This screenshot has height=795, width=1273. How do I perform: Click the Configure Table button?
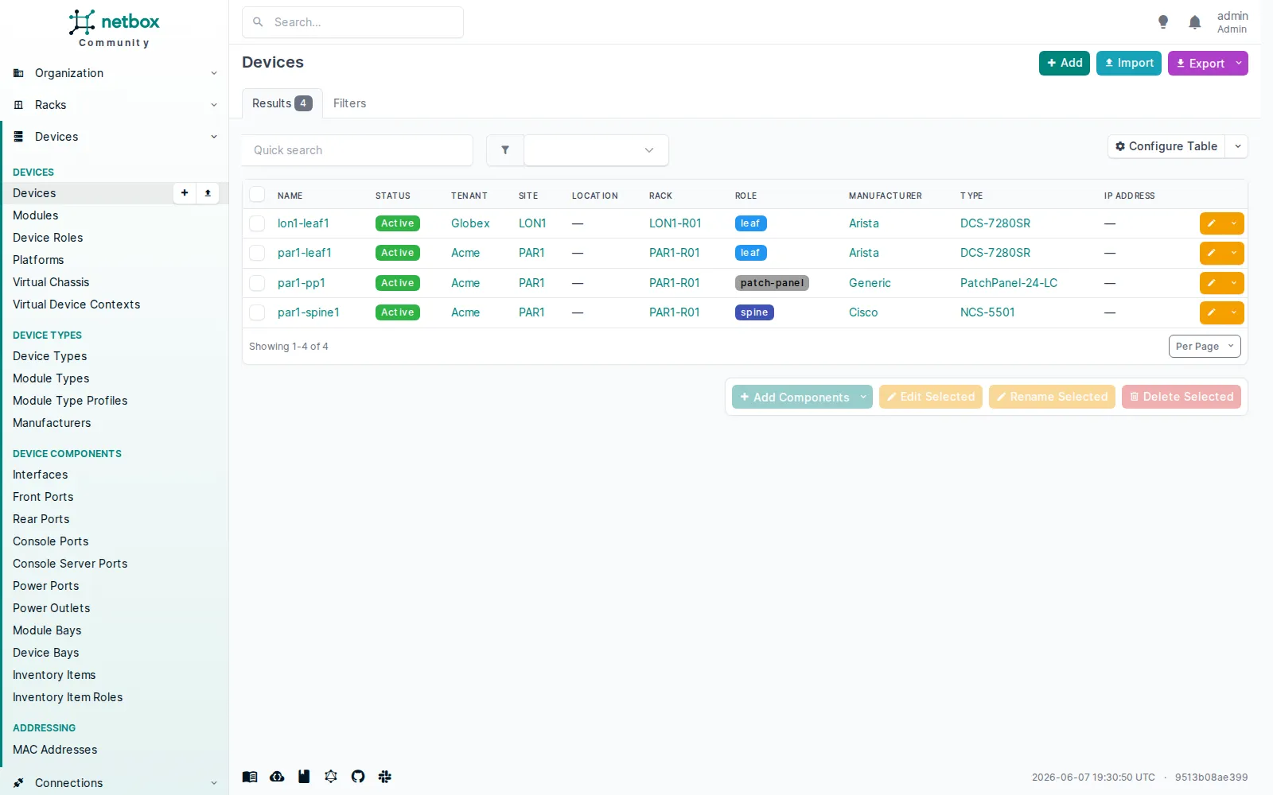click(x=1166, y=146)
